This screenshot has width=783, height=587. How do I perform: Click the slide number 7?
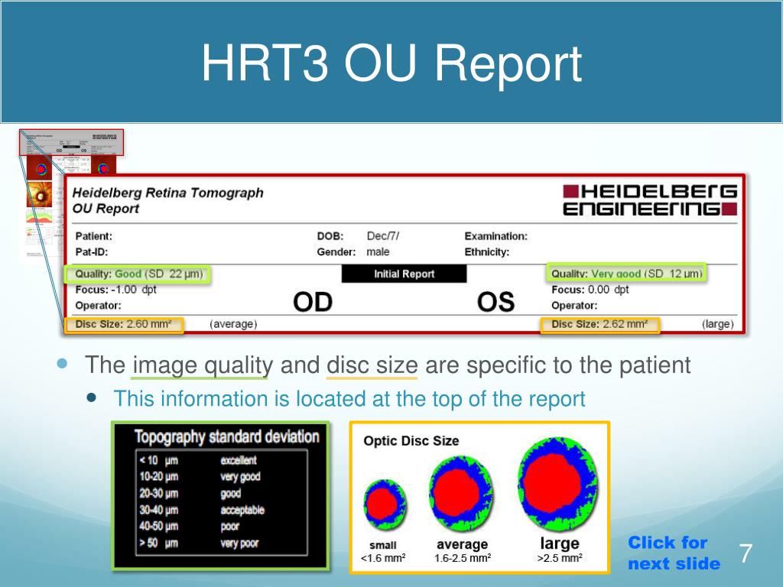746,553
